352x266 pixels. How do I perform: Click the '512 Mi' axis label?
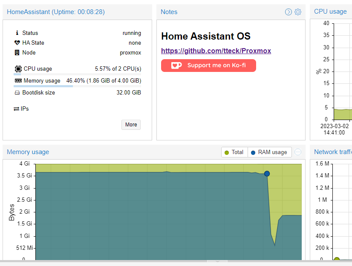pyautogui.click(x=24, y=248)
